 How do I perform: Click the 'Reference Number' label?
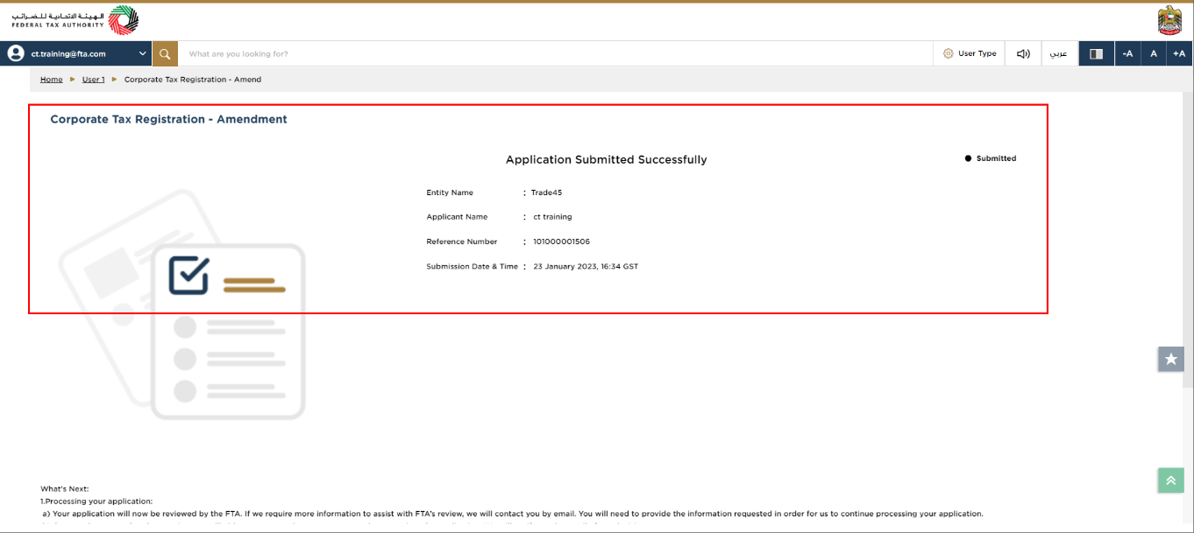462,242
